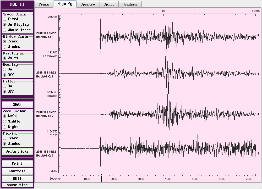Image resolution: width=262 pixels, height=189 pixels.
Task: Switch to the Spectra tab
Action: (88, 4)
